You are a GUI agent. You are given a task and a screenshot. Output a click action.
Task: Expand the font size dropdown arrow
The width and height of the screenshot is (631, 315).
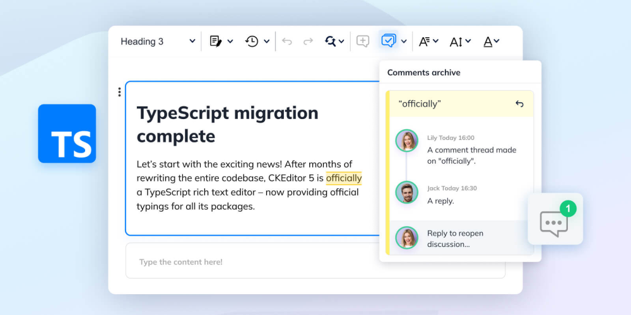tap(468, 41)
